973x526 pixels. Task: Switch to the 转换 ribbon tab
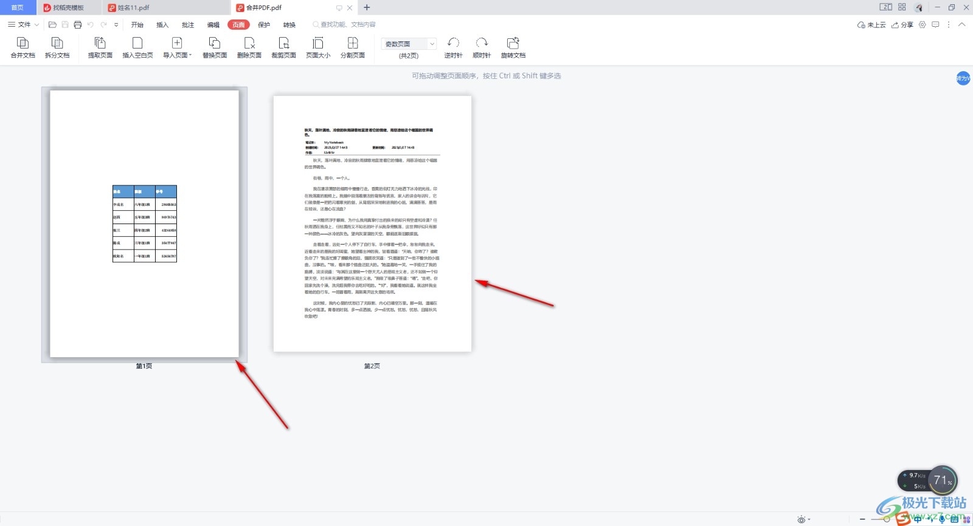289,25
